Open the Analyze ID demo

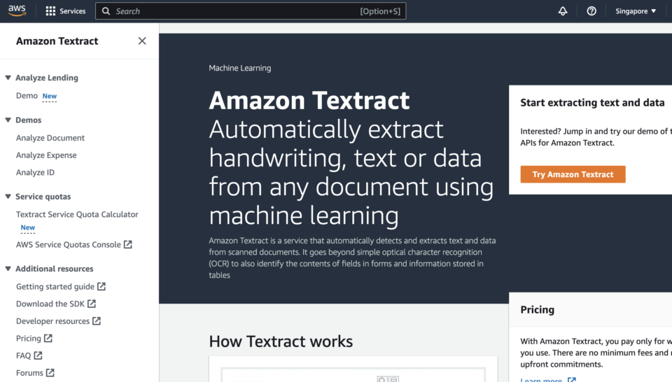(35, 172)
